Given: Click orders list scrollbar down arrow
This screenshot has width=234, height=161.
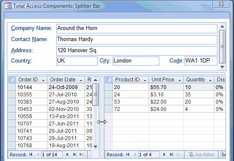Looking at the screenshot, I should click(95, 146).
